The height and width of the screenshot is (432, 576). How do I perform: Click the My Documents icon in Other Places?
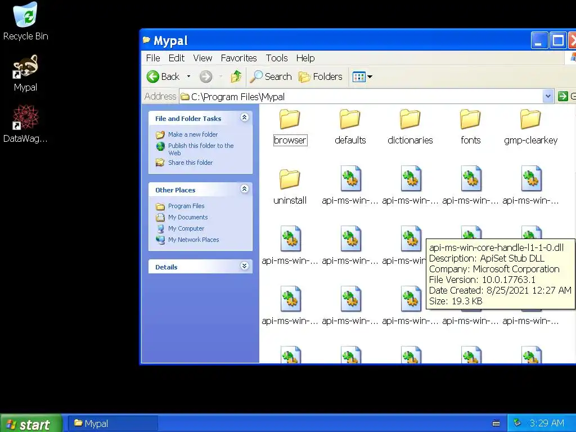[x=160, y=218]
